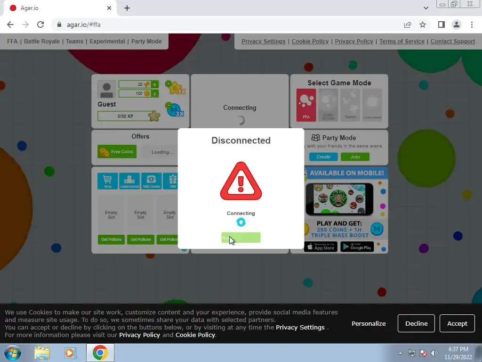Open the Leaderboards icon
Image resolution: width=482 pixels, height=362 pixels.
[129, 181]
